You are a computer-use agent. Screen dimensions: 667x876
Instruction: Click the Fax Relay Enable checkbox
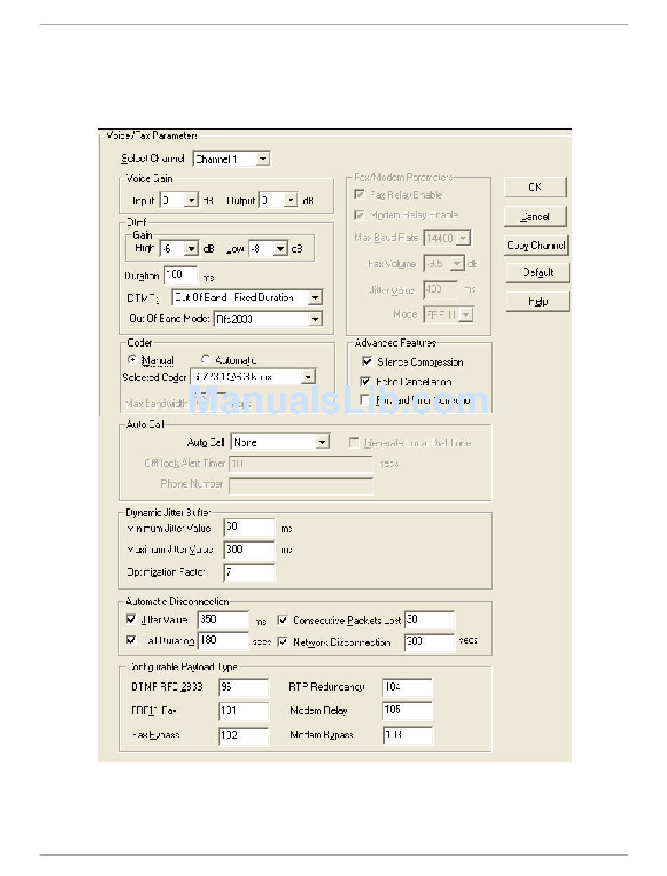click(359, 194)
